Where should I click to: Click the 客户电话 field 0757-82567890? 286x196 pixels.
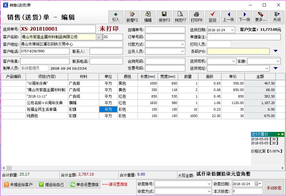pos(45,51)
